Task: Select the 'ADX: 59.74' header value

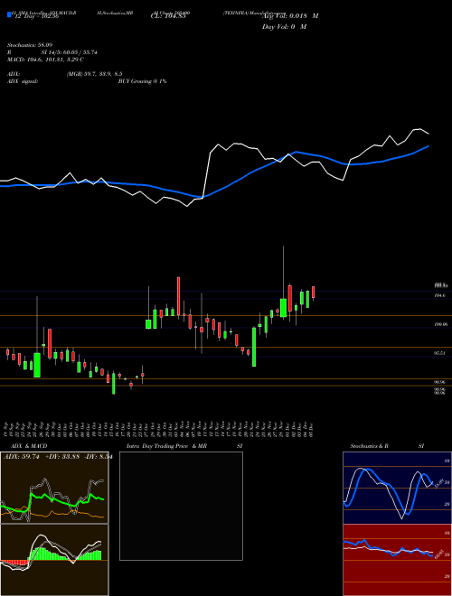Action: point(22,457)
